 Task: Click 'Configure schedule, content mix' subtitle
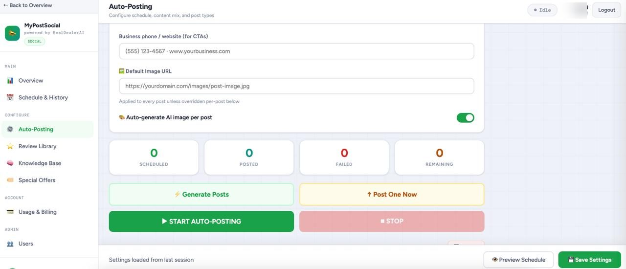click(x=161, y=15)
